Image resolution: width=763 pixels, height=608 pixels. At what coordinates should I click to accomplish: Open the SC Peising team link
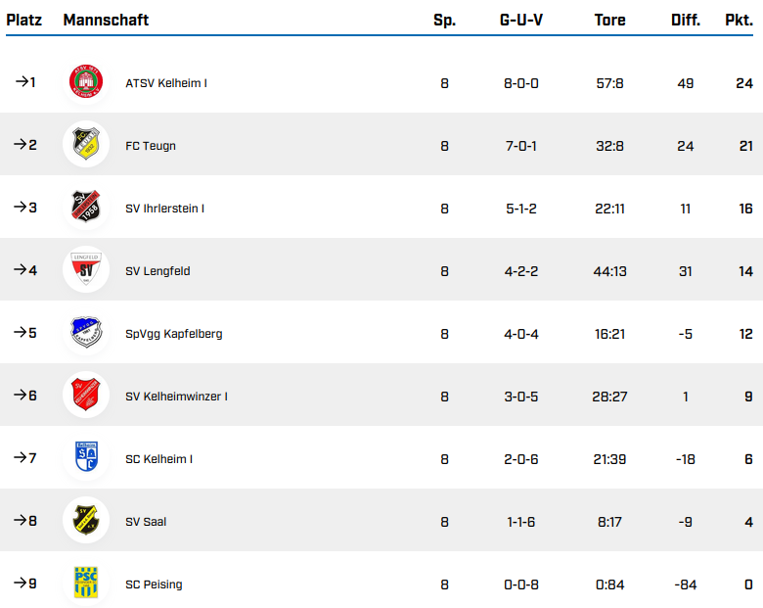pyautogui.click(x=154, y=585)
